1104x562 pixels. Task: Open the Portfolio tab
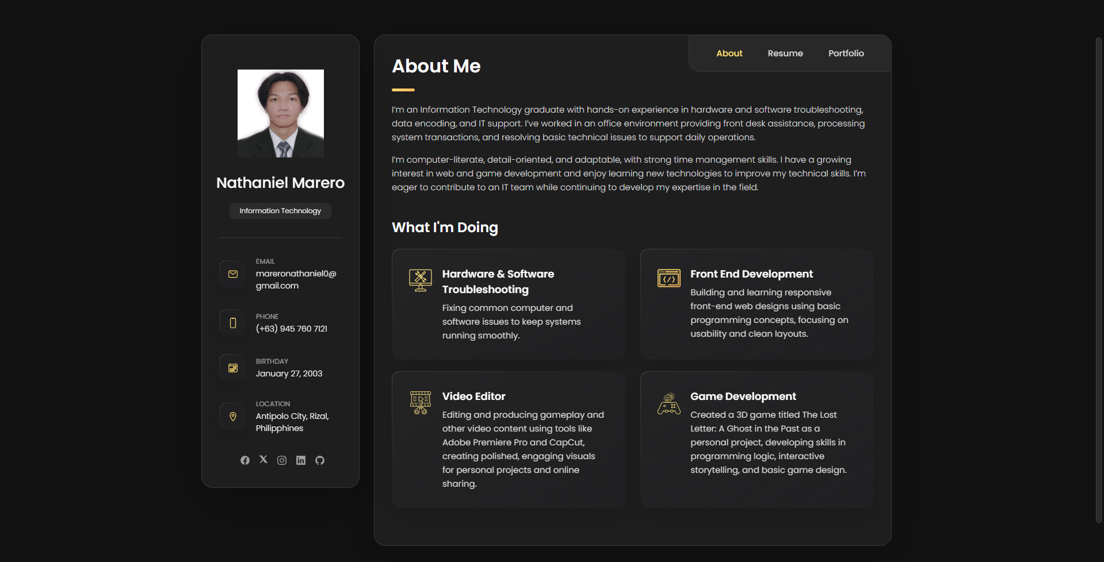[x=846, y=53]
